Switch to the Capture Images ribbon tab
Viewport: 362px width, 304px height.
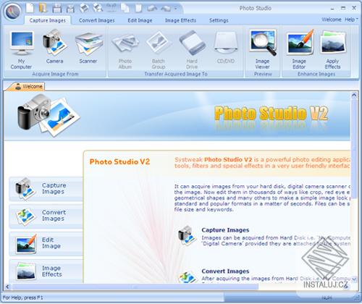coord(48,20)
